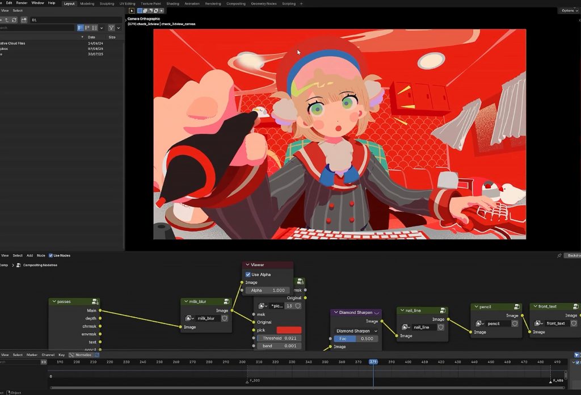Image resolution: width=581 pixels, height=395 pixels.
Task: Switch to the Compositing workspace tab
Action: point(236,3)
